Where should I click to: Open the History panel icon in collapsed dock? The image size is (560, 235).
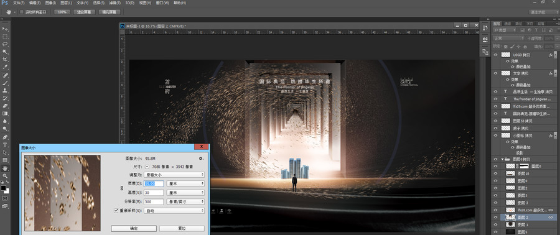click(485, 28)
